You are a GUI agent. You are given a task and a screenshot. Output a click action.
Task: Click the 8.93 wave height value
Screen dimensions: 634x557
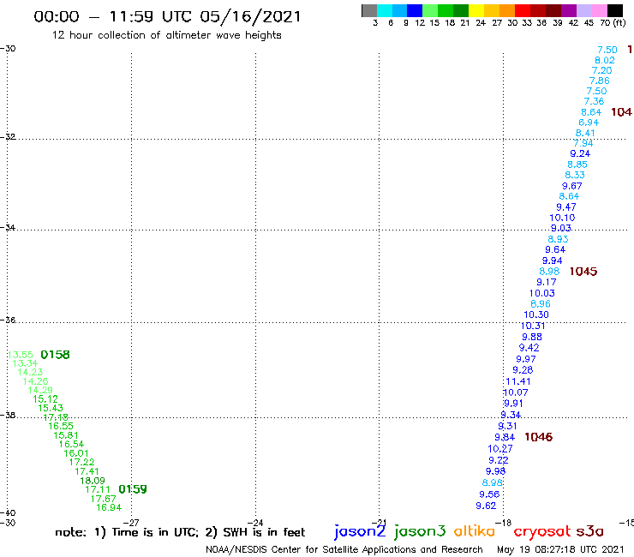point(558,239)
